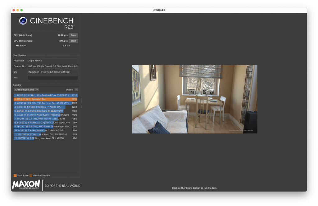Select the Intel Core i7-4850HQ ranking row
This screenshot has width=318, height=206.
(x=46, y=131)
